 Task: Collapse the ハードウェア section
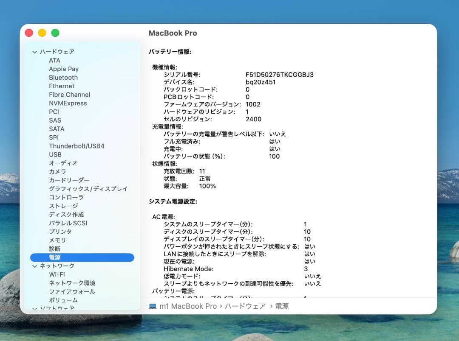pyautogui.click(x=34, y=51)
